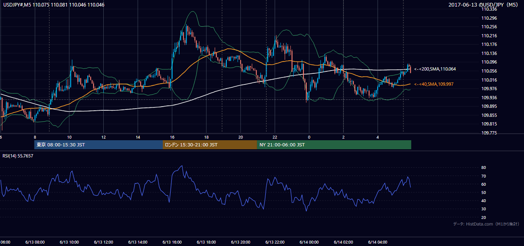
Task: Click the 6/13 22:00 time axis label
Action: point(275,242)
